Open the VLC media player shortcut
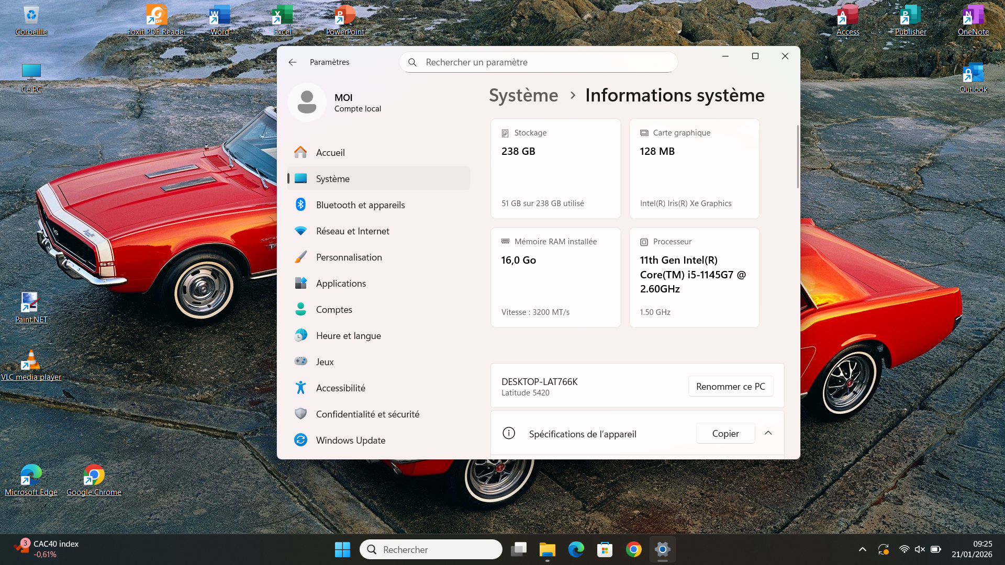The width and height of the screenshot is (1005, 565). pos(31,365)
